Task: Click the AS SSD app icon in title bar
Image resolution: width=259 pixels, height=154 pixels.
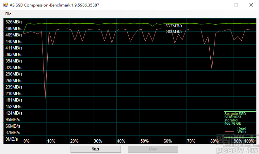Action: (6, 5)
